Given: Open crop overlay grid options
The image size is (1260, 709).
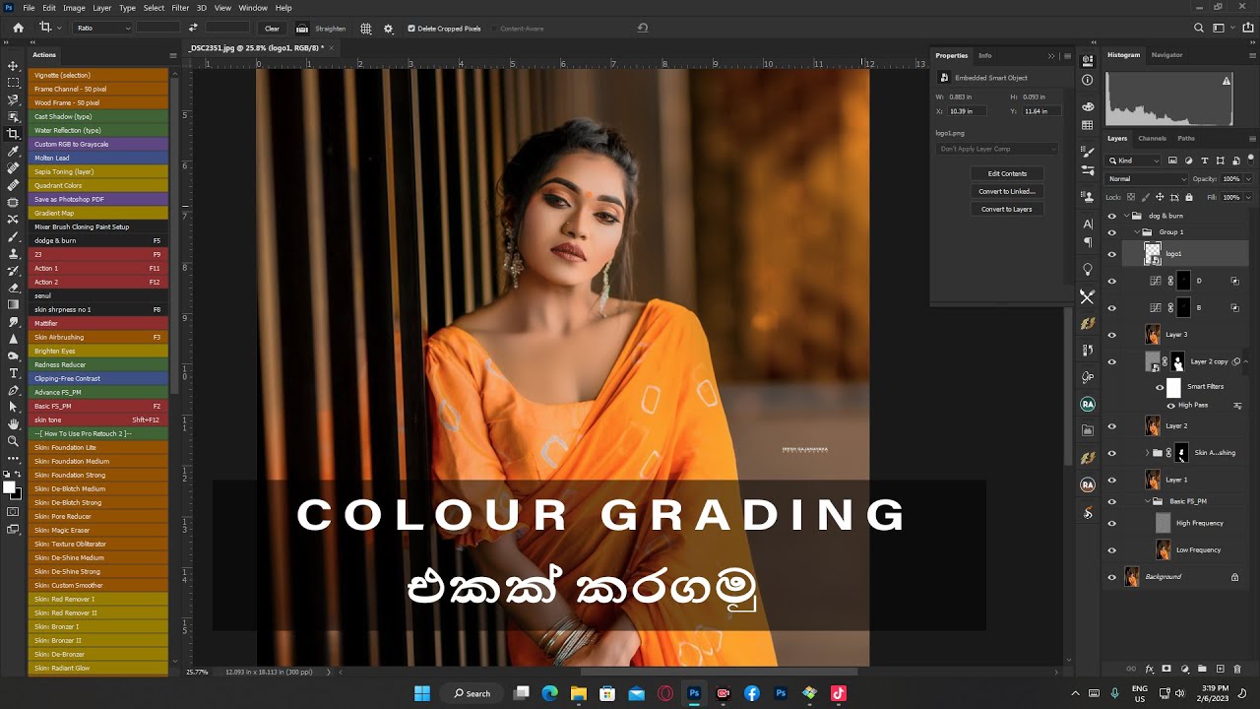Looking at the screenshot, I should pyautogui.click(x=366, y=29).
